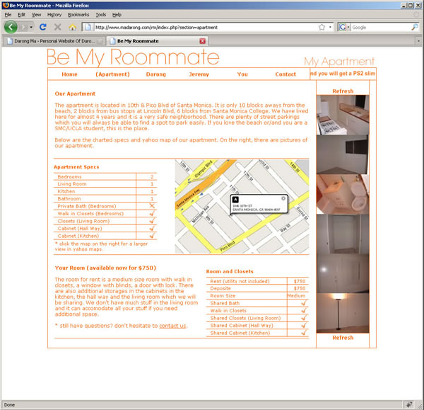Close the Be My Roommate tab
The image size is (424, 410).
click(x=203, y=41)
